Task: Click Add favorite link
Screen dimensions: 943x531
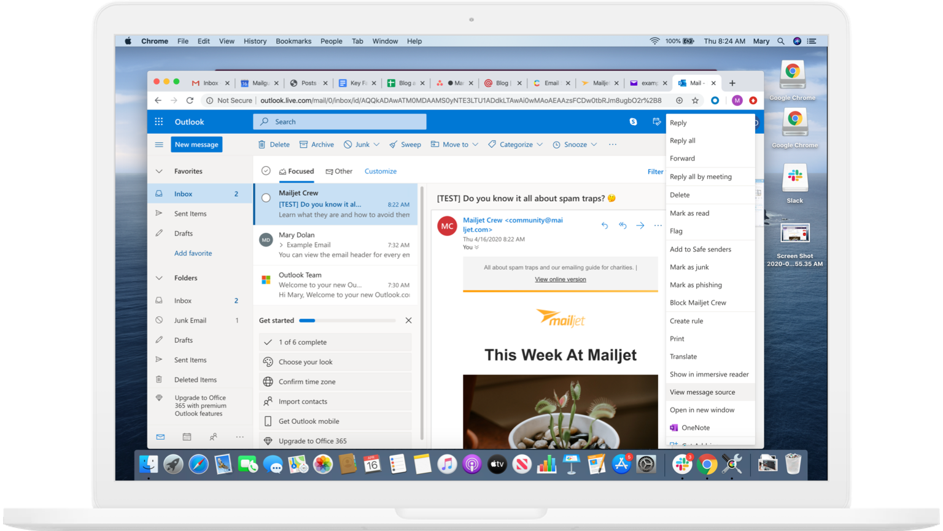Action: click(193, 253)
